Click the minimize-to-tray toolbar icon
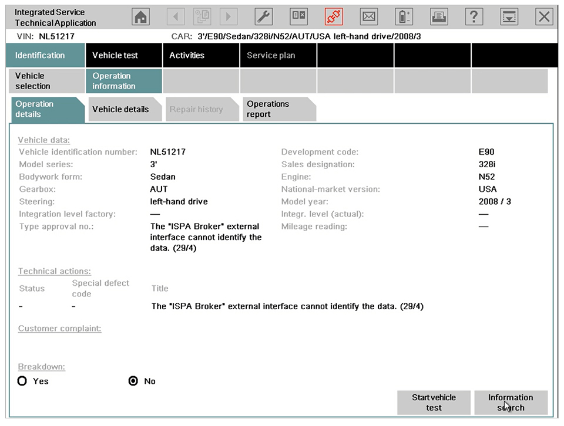 [509, 17]
